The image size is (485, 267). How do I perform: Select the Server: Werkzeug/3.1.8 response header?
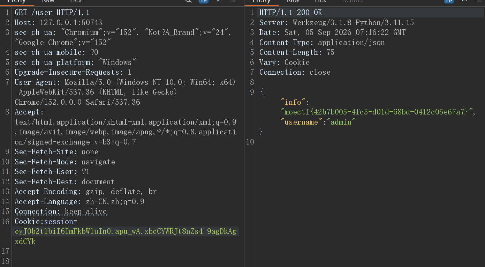pos(336,23)
